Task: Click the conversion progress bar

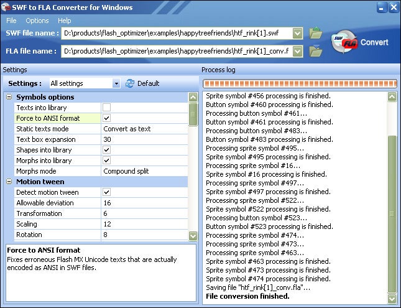Action: pos(300,83)
